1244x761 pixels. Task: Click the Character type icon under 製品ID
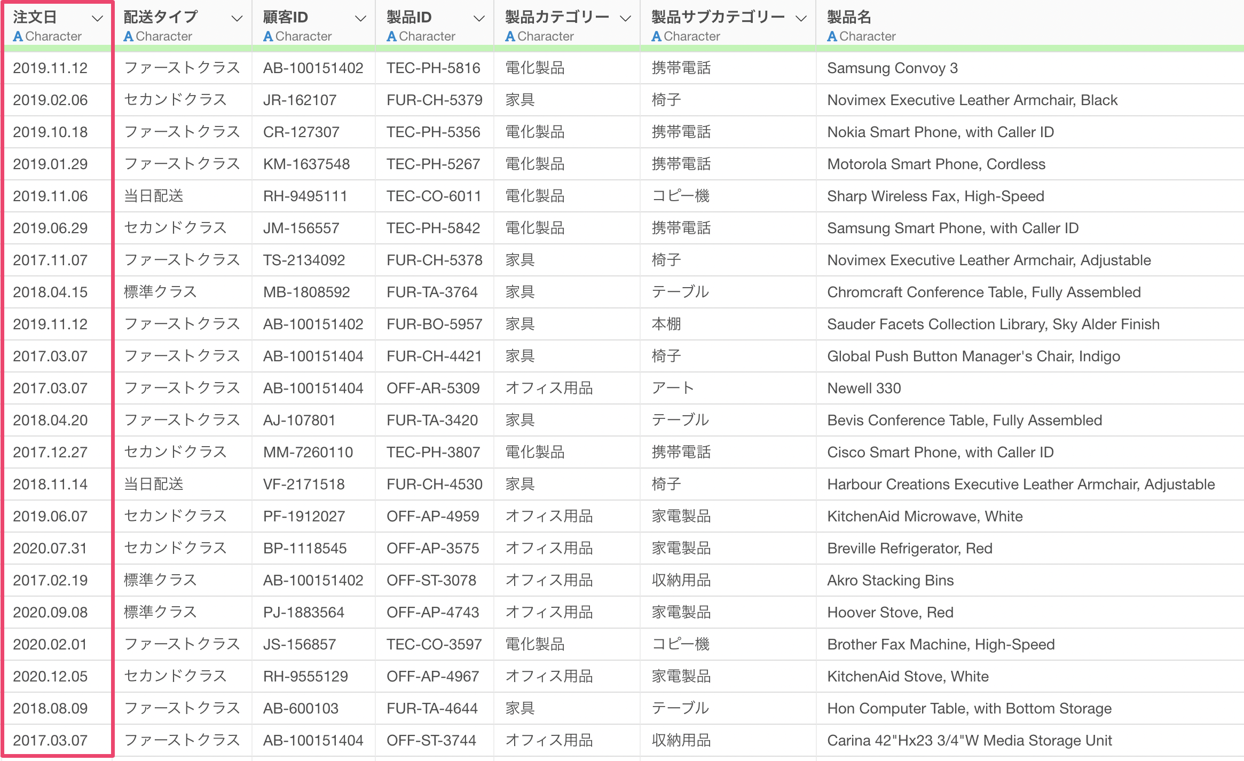coord(391,36)
